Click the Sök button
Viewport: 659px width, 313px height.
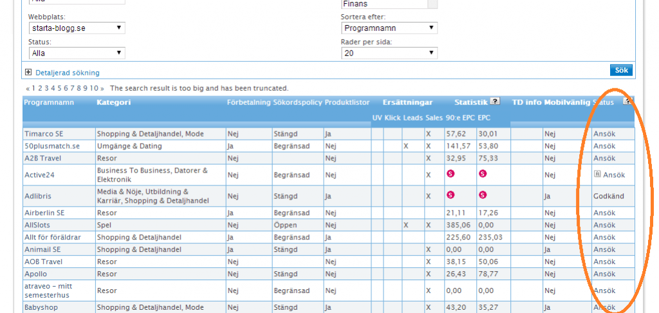(x=621, y=70)
